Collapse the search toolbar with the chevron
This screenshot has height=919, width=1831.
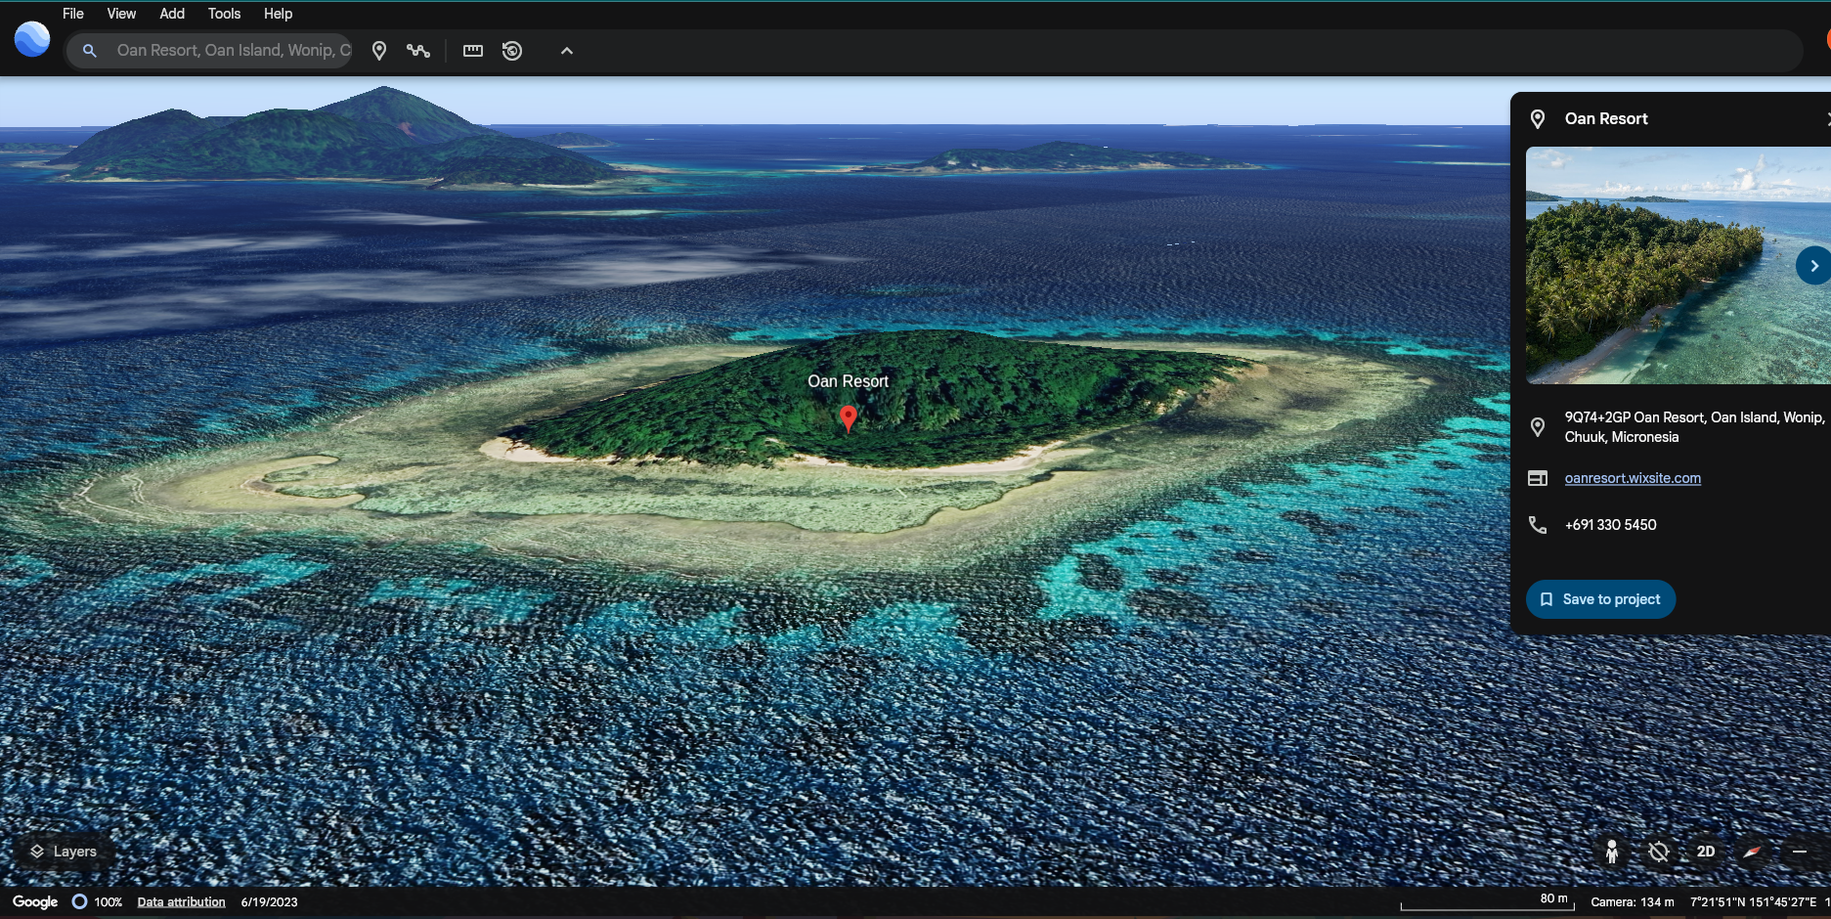tap(566, 50)
